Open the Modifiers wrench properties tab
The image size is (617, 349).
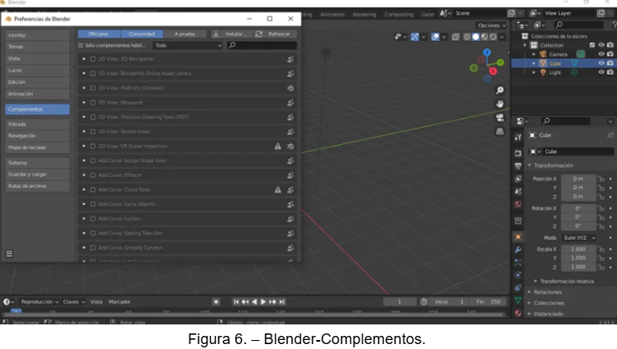(518, 250)
